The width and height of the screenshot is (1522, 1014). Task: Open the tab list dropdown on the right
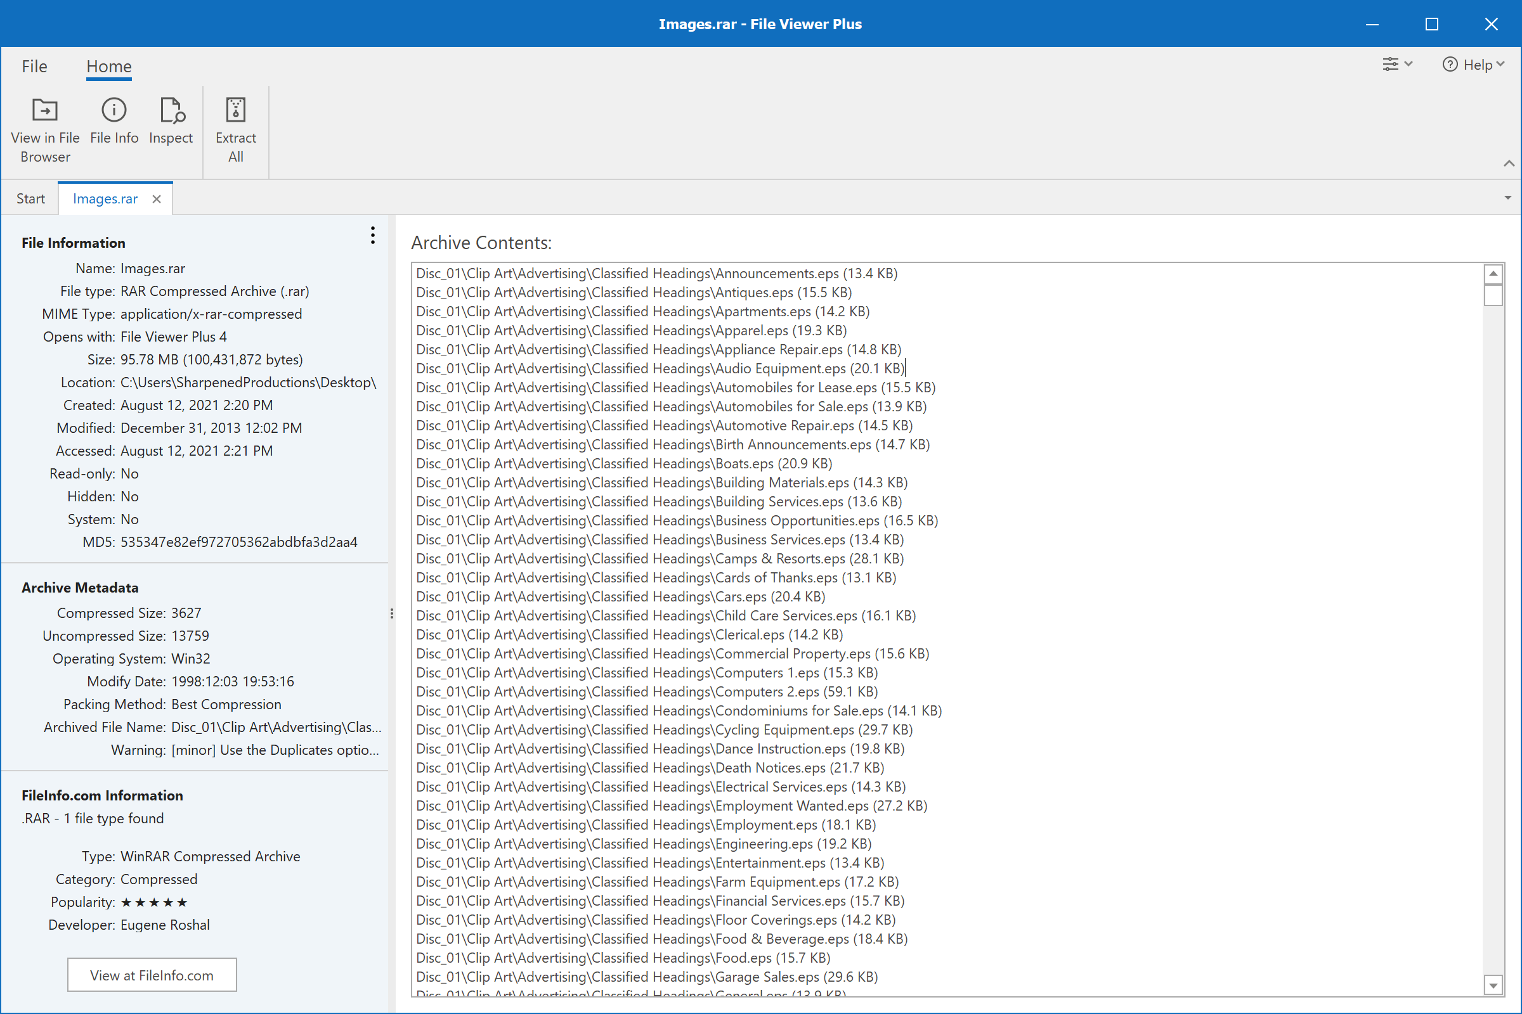(x=1509, y=197)
